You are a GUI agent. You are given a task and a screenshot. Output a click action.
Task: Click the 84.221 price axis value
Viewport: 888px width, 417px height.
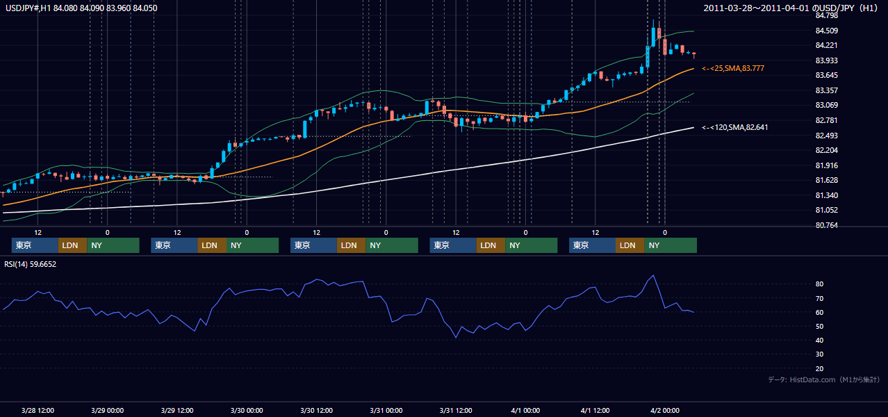[826, 45]
